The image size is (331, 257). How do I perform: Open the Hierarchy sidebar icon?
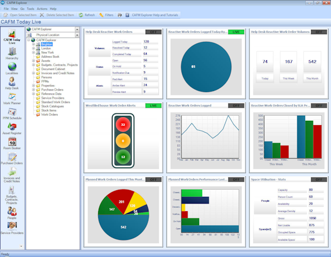(12, 51)
